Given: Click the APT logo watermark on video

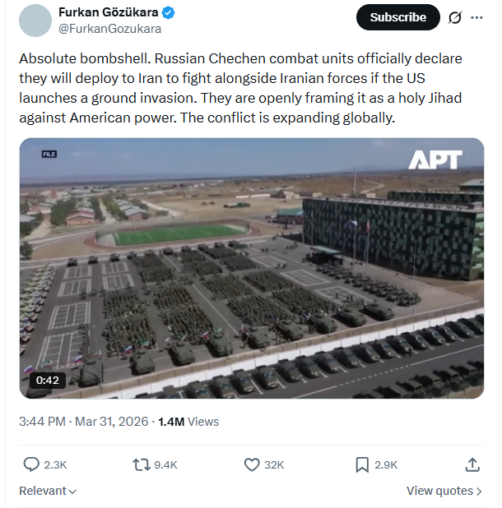Looking at the screenshot, I should coord(435,160).
